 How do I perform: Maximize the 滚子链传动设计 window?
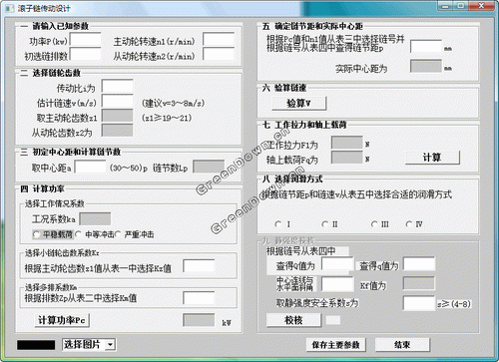[x=461, y=5]
